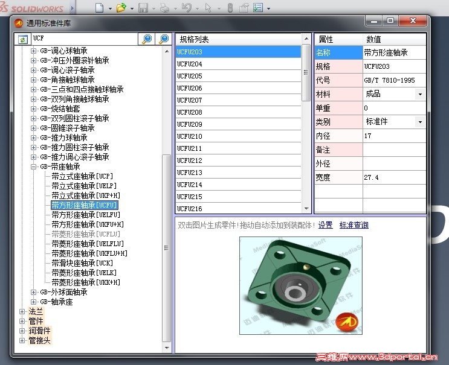Click the 规格列表 column header
Screen dimensions: 449x365
pyautogui.click(x=238, y=39)
